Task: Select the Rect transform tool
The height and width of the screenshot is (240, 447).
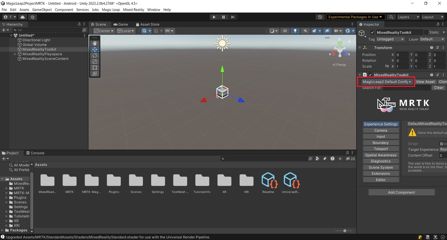Action: (x=95, y=67)
